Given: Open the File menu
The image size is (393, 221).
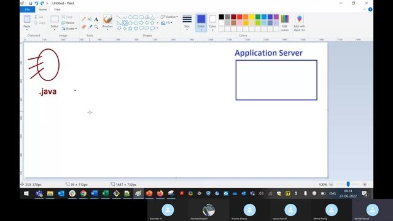Looking at the screenshot, I should point(27,10).
